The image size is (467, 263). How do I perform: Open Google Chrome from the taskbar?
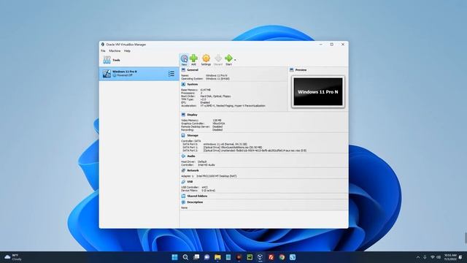click(x=282, y=257)
